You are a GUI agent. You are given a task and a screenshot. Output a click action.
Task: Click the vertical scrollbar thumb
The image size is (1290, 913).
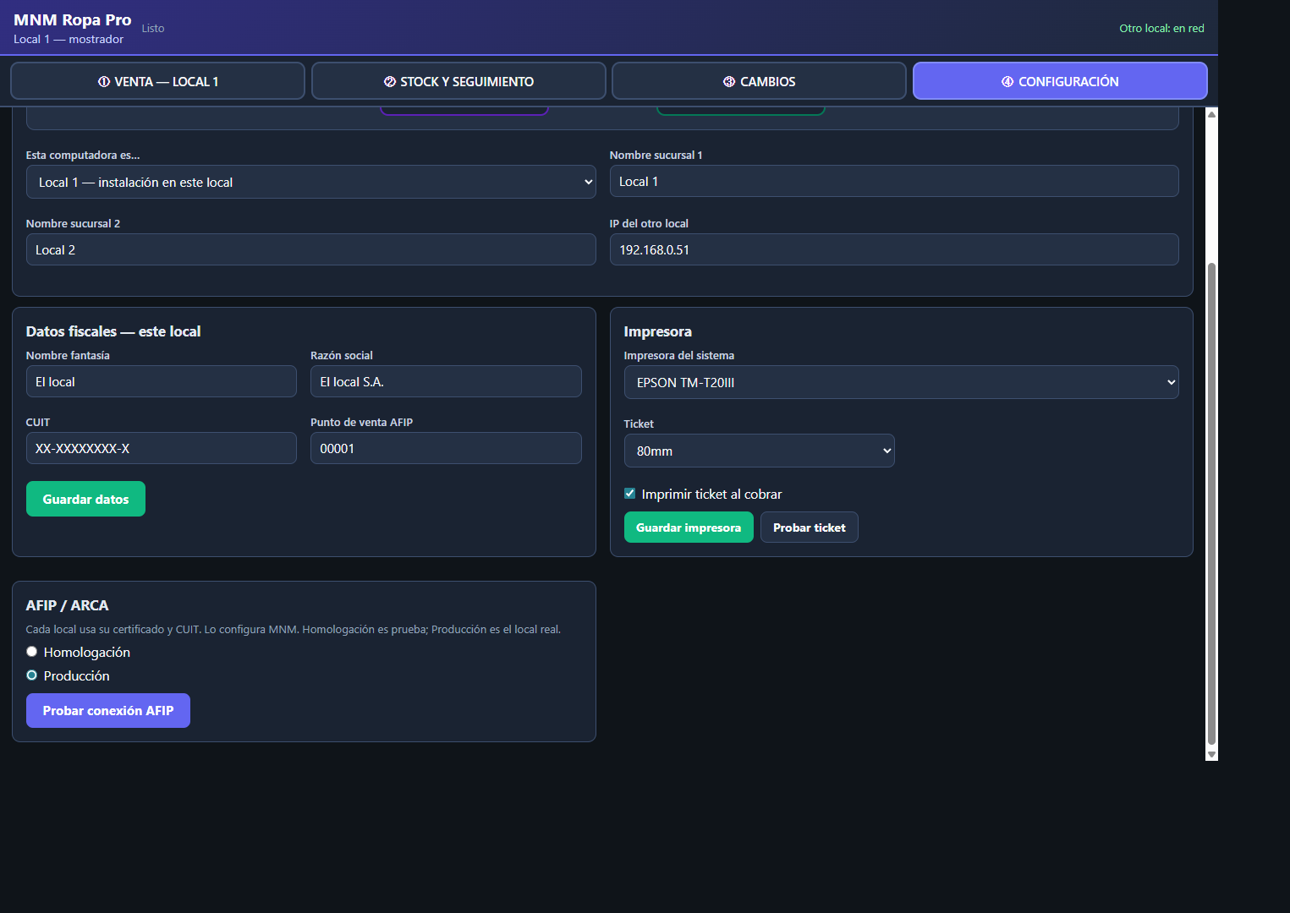tap(1211, 504)
